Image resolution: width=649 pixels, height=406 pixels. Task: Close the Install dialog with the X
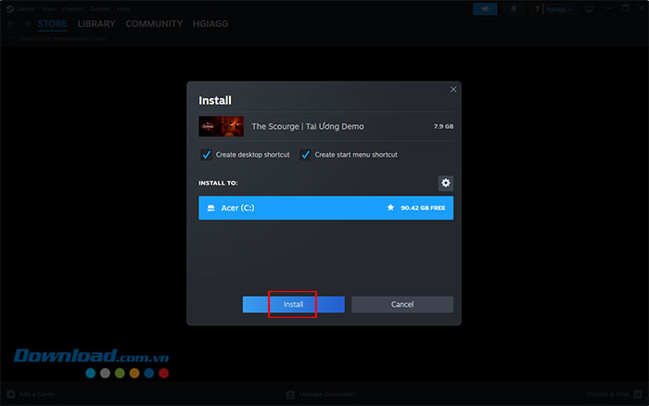click(x=452, y=89)
